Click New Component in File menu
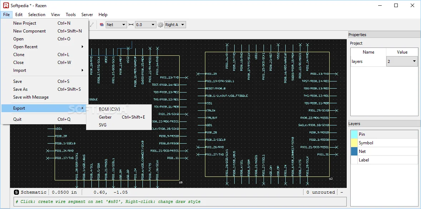421x209 pixels. tap(29, 31)
